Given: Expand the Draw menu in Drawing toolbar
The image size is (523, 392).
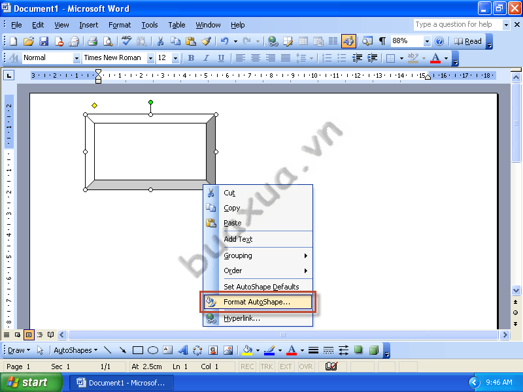Looking at the screenshot, I should coord(19,350).
